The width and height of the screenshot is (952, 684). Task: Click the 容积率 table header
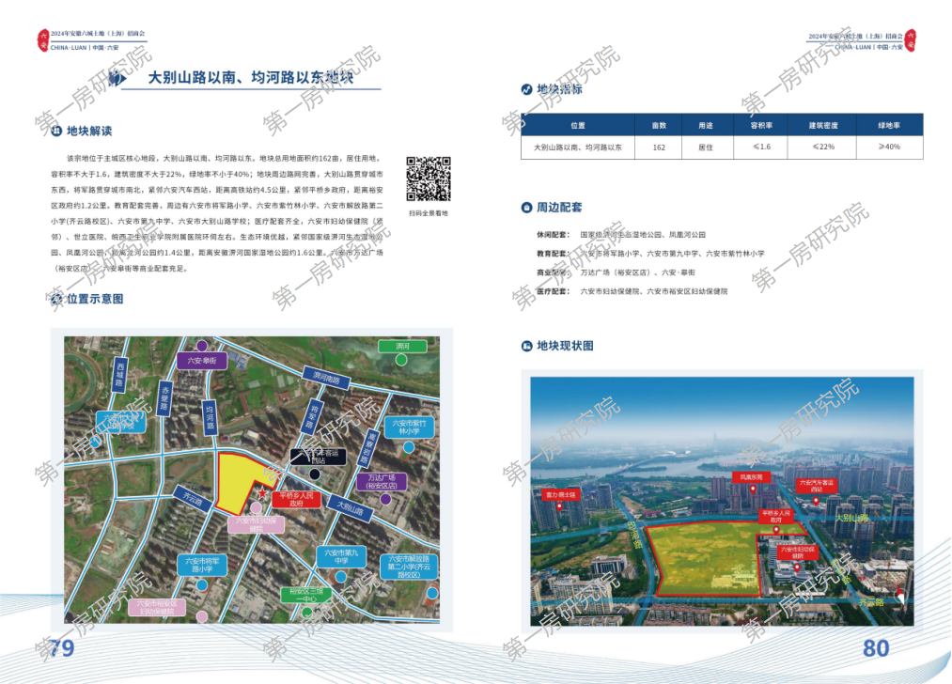coord(761,125)
